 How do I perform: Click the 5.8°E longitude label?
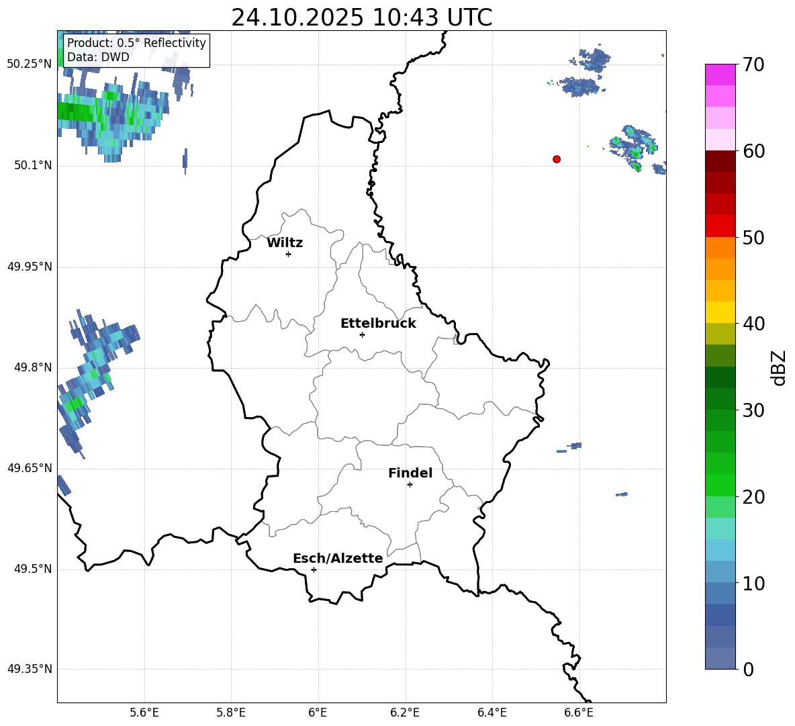(x=231, y=713)
